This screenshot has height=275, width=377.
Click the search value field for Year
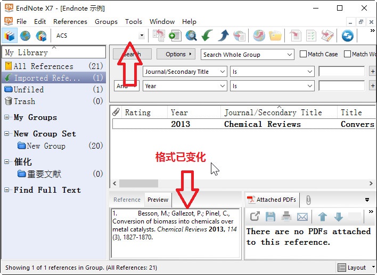pyautogui.click(x=341, y=86)
